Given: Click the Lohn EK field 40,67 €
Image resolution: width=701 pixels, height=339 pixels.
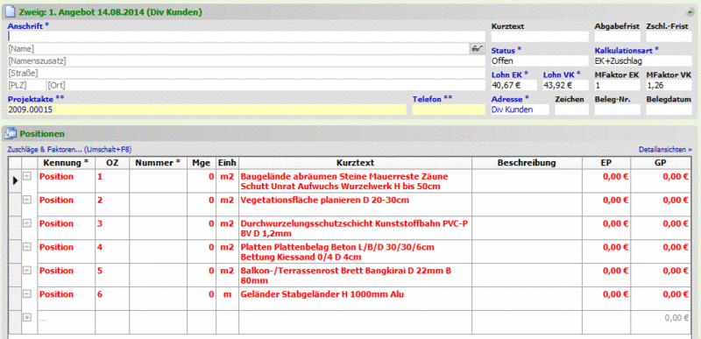Looking at the screenshot, I should tap(513, 85).
